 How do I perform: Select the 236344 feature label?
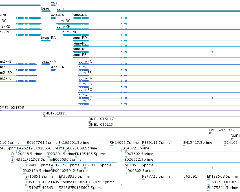pos(214,182)
